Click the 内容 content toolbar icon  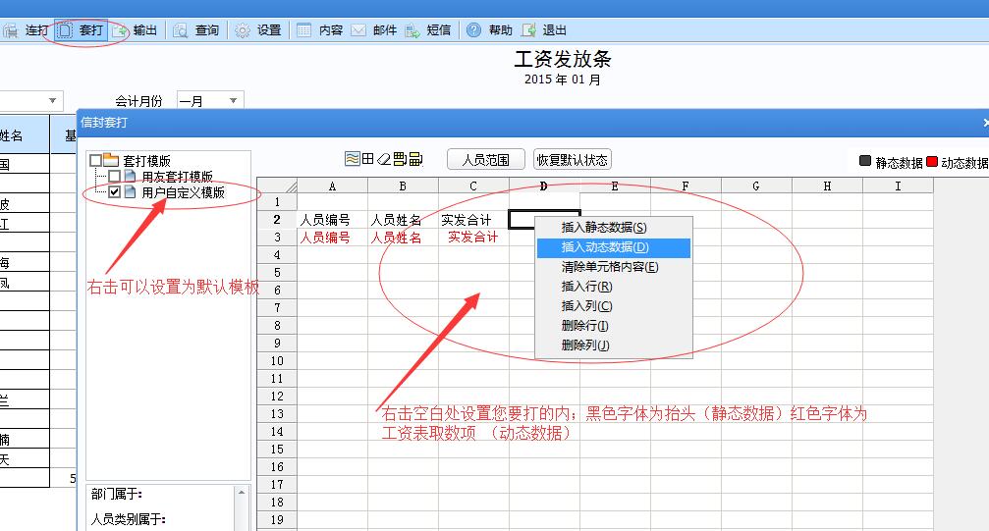[x=304, y=30]
